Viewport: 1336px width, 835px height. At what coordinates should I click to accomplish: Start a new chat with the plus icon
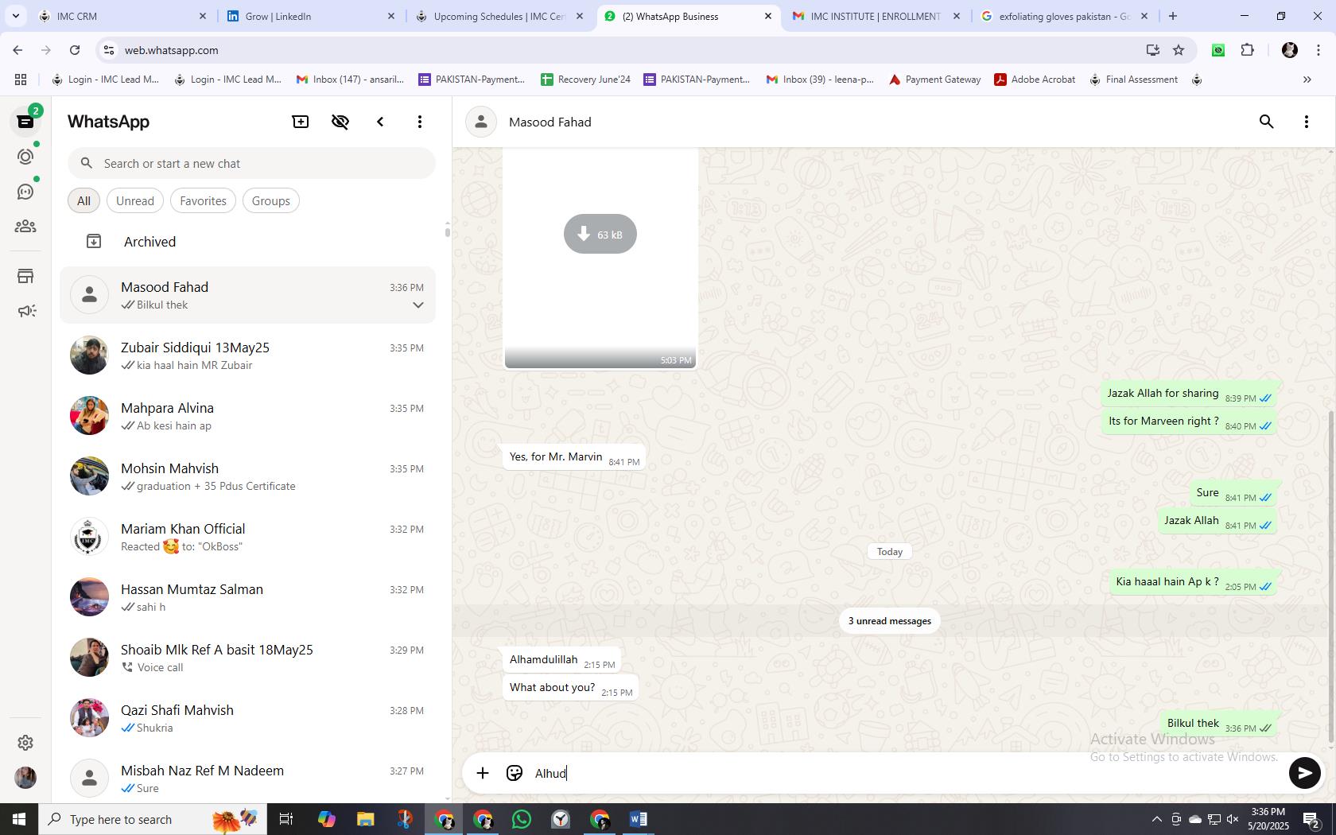pos(301,122)
